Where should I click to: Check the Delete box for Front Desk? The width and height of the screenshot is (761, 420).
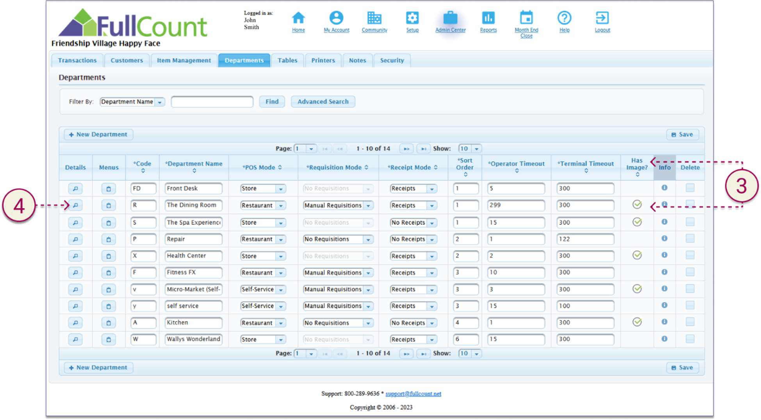coord(690,188)
